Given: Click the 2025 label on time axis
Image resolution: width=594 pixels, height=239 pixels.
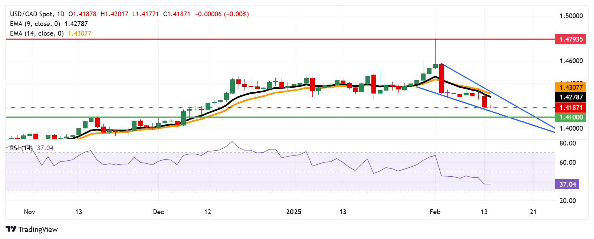Looking at the screenshot, I should (x=293, y=212).
